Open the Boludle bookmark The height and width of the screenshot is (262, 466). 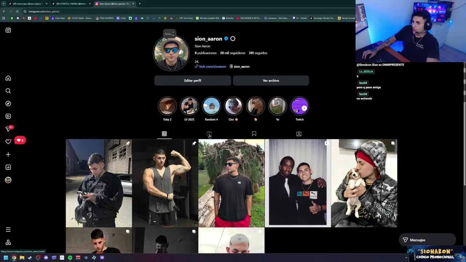[228, 18]
